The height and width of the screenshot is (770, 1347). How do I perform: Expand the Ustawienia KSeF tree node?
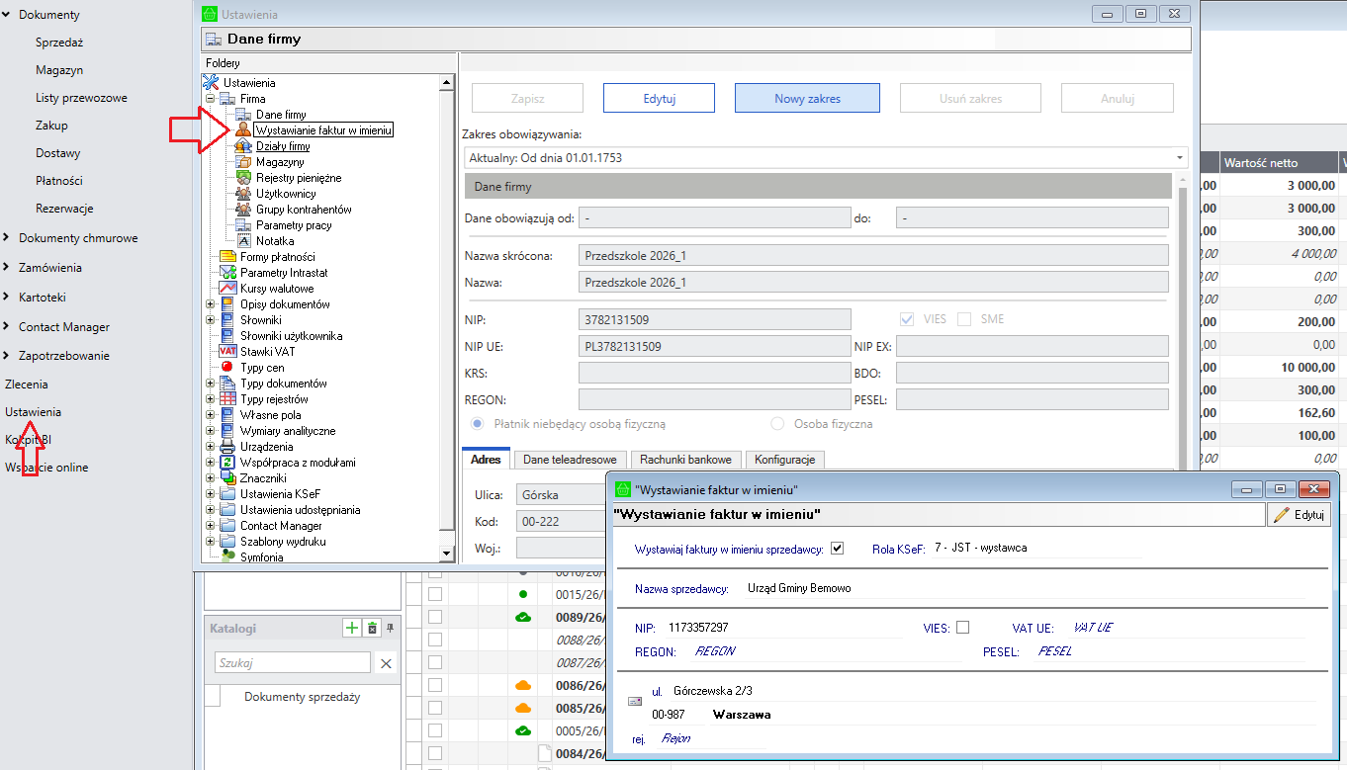pos(210,494)
